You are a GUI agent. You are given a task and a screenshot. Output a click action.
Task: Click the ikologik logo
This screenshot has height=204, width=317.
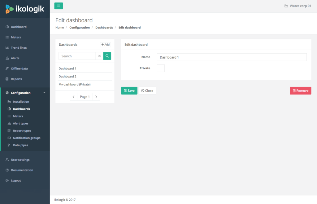25,9
